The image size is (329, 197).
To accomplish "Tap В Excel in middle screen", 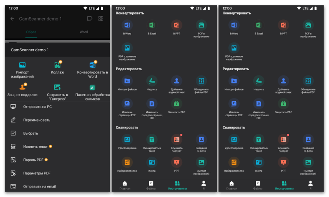I will tap(152, 27).
